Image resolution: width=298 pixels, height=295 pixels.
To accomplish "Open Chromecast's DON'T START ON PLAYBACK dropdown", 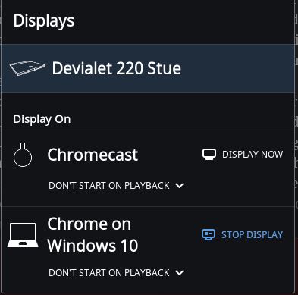I will [x=116, y=186].
